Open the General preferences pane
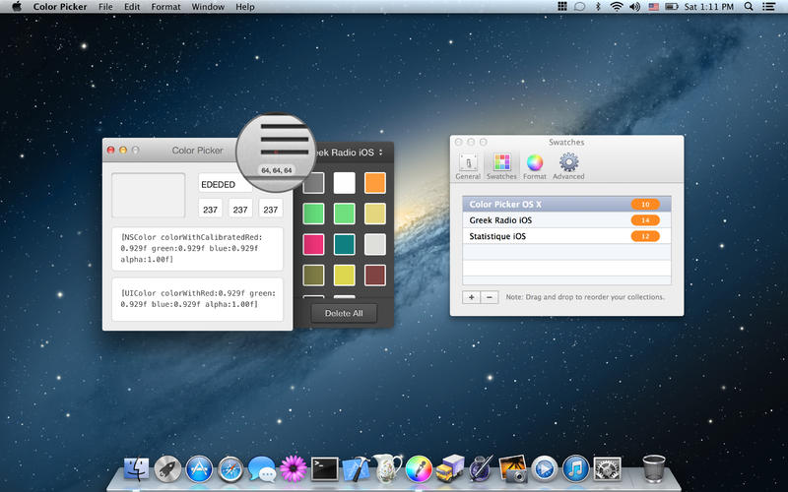Image resolution: width=788 pixels, height=492 pixels. (x=468, y=166)
